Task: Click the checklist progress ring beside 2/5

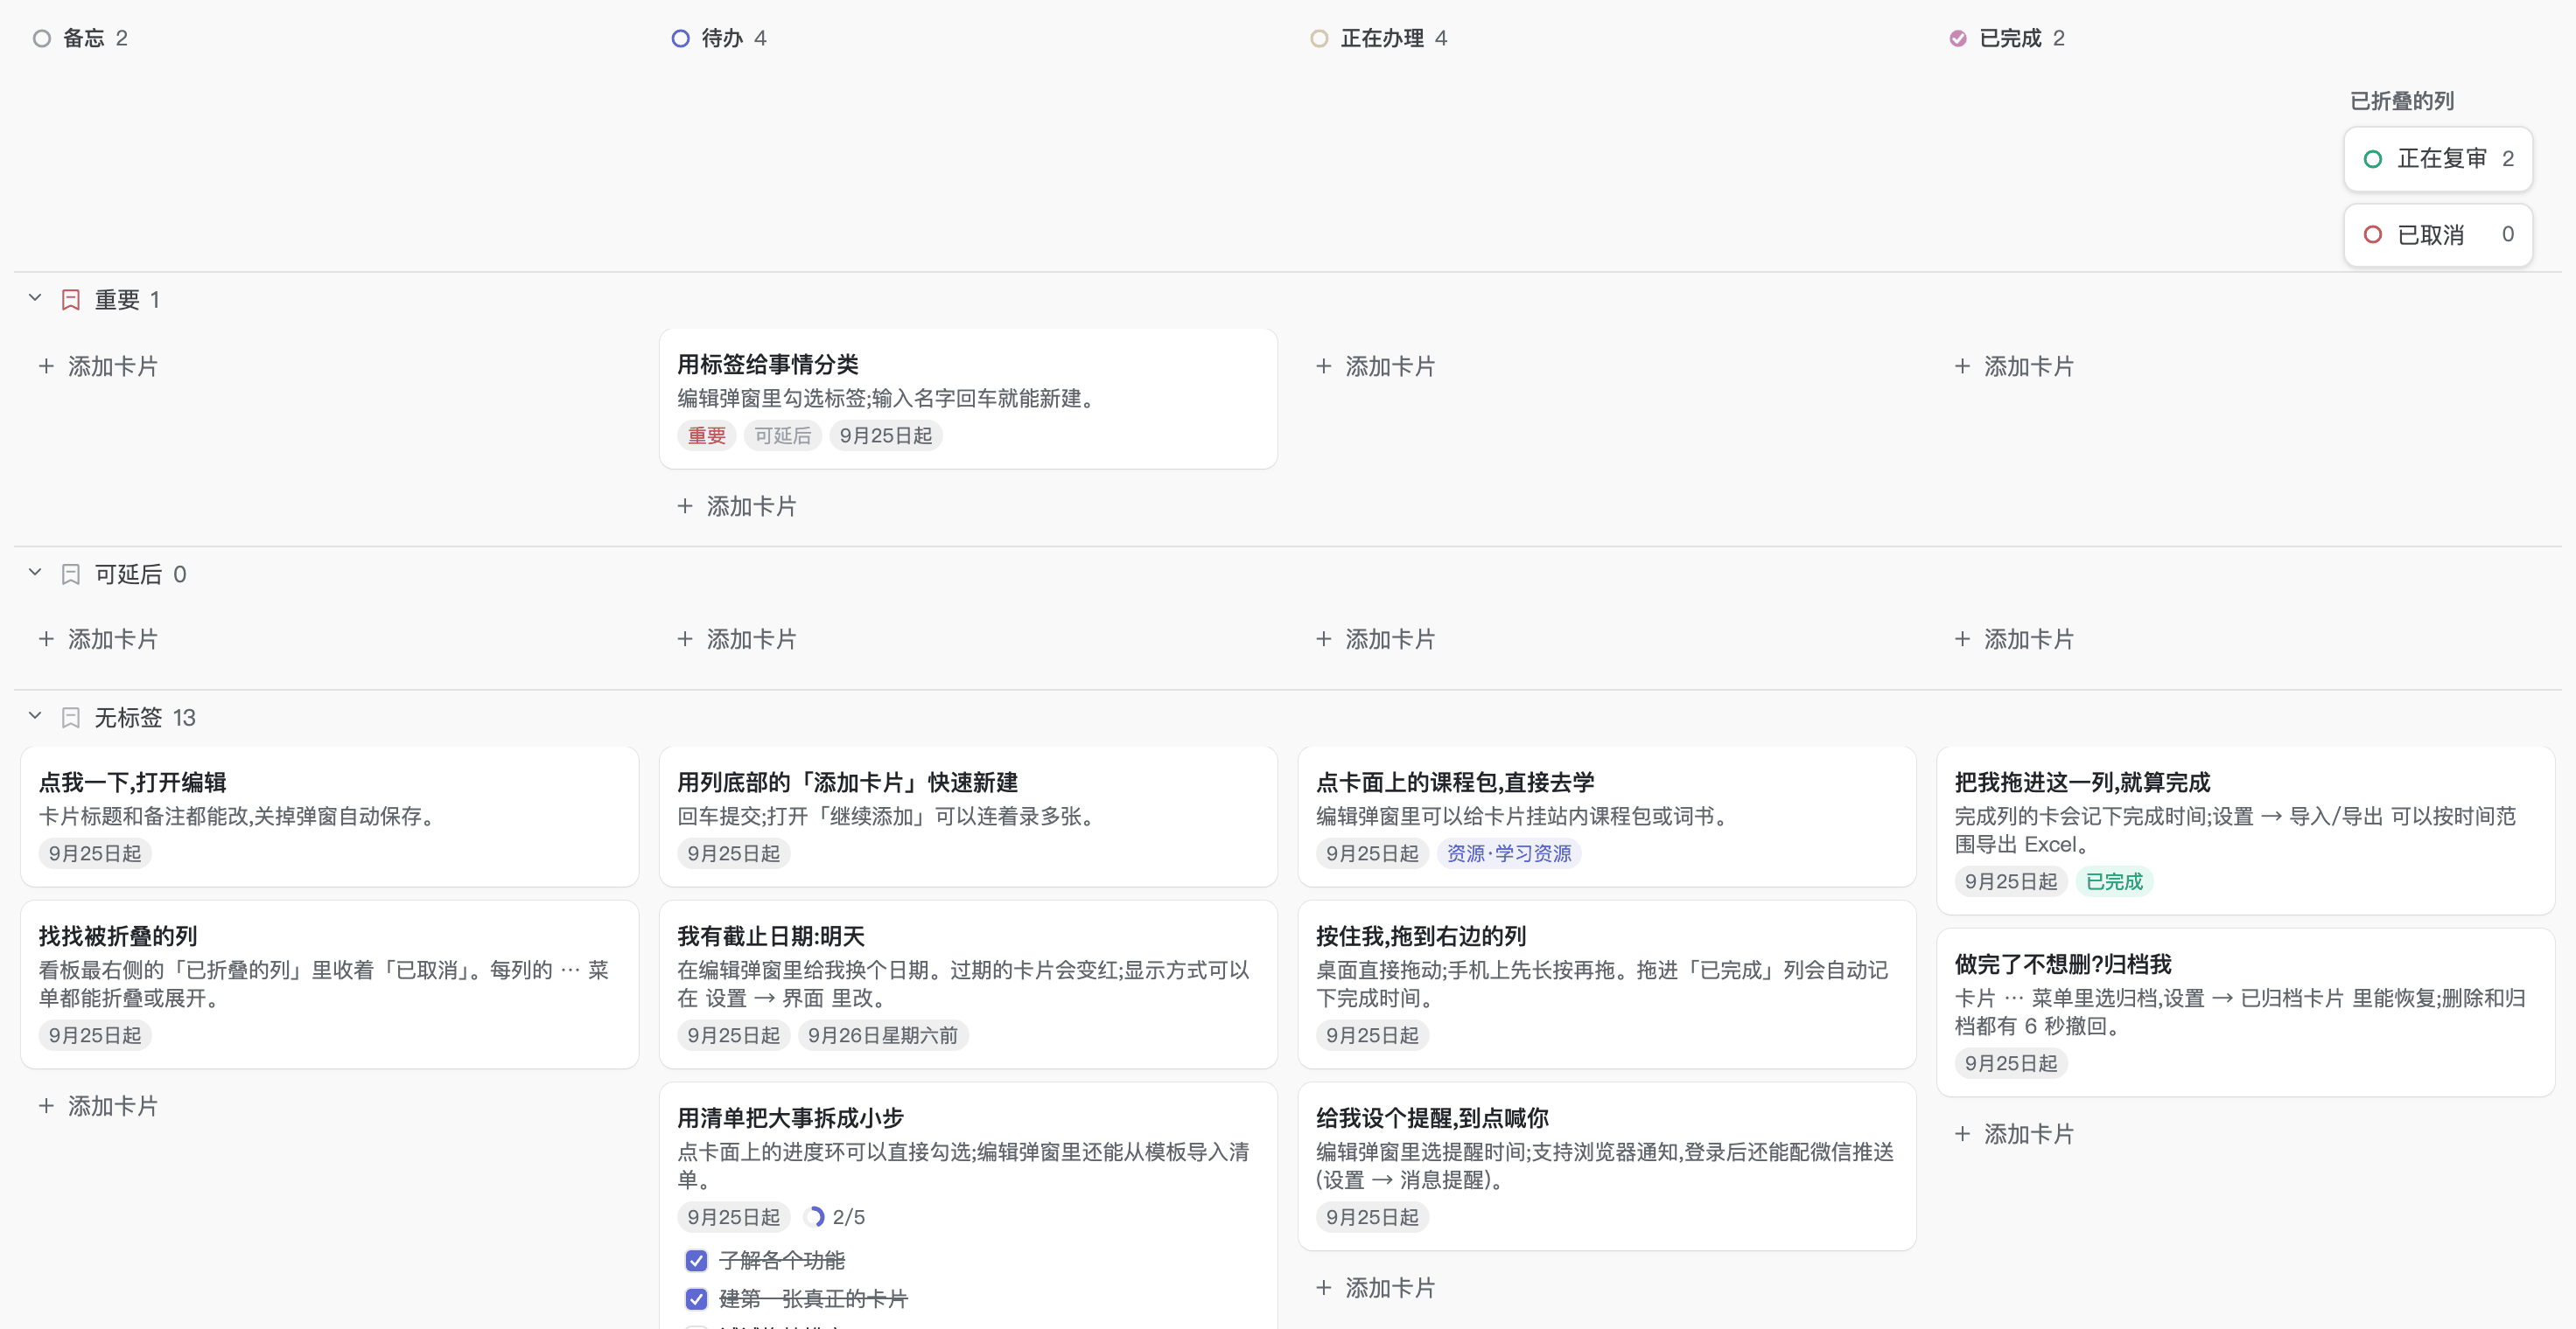Action: (814, 1217)
